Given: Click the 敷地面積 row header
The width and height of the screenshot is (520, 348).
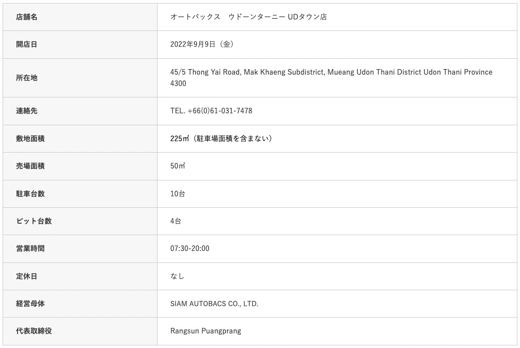Looking at the screenshot, I should point(30,139).
